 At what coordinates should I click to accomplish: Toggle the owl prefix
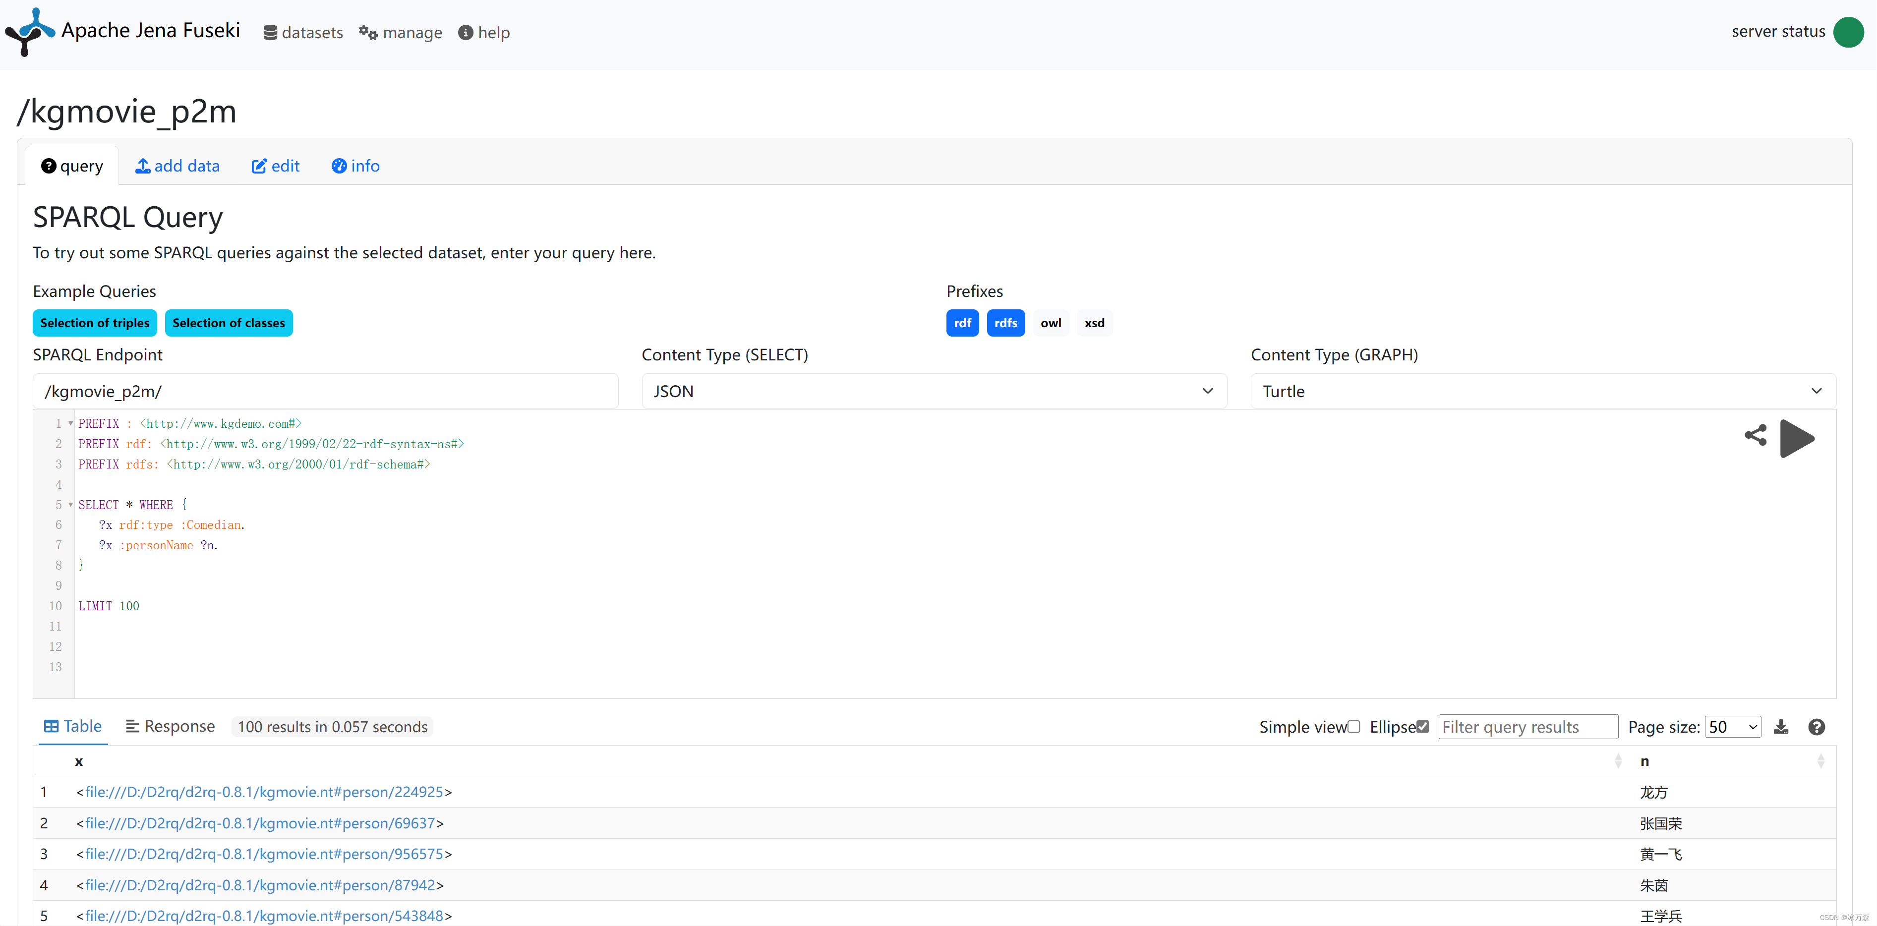(x=1050, y=323)
